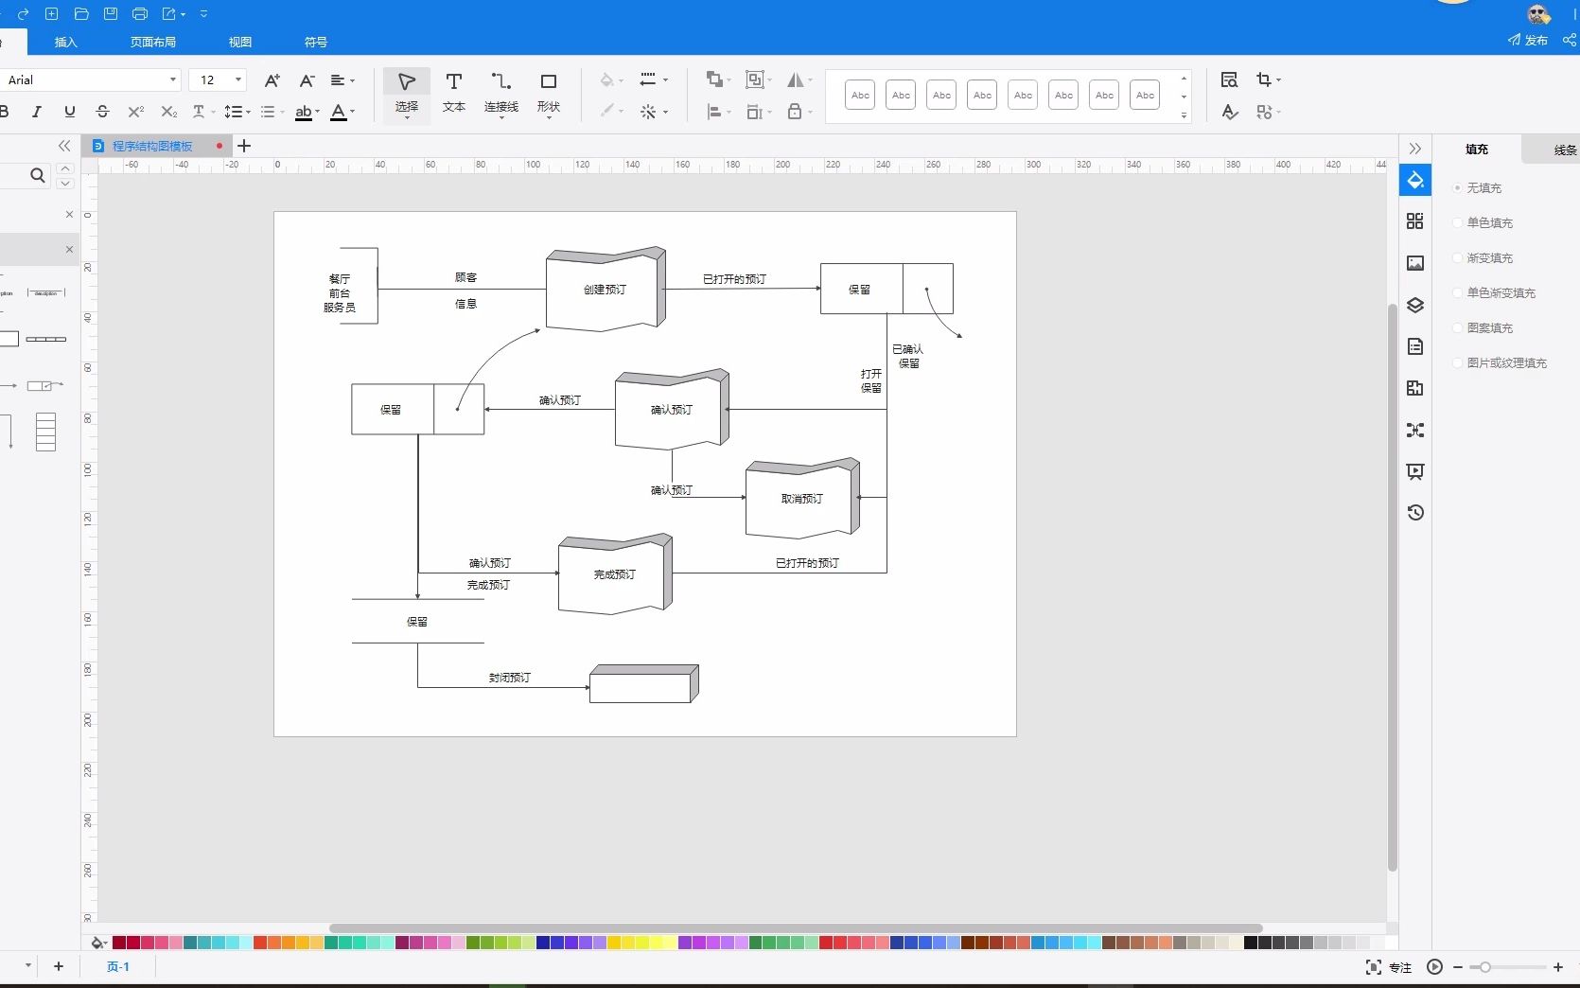Open the fill style panel icon
This screenshot has height=988, width=1580.
point(1415,180)
